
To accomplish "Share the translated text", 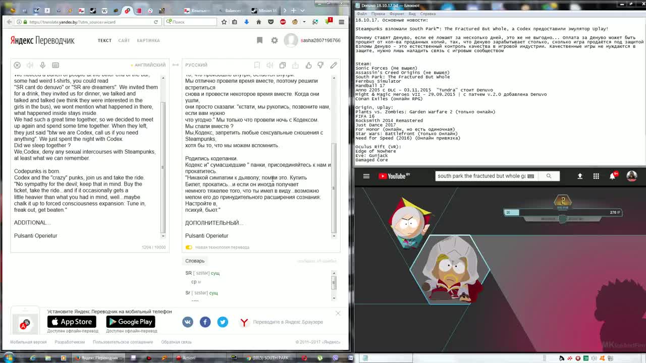I will click(295, 65).
